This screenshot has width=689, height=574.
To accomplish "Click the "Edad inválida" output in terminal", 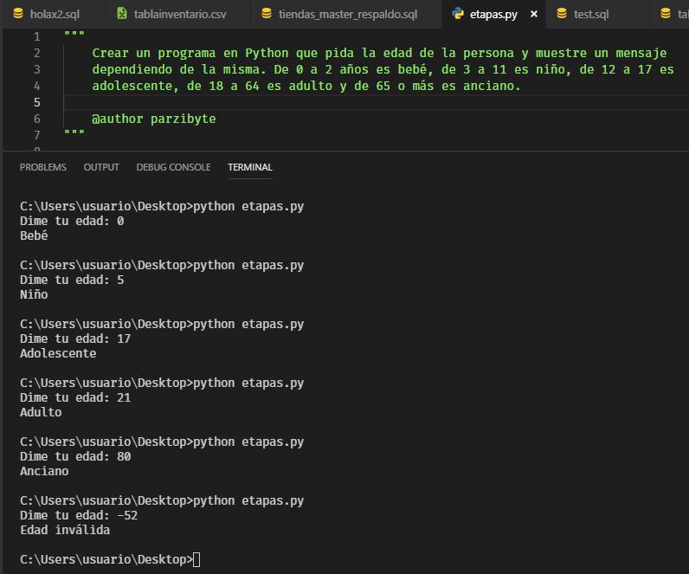I will [65, 530].
